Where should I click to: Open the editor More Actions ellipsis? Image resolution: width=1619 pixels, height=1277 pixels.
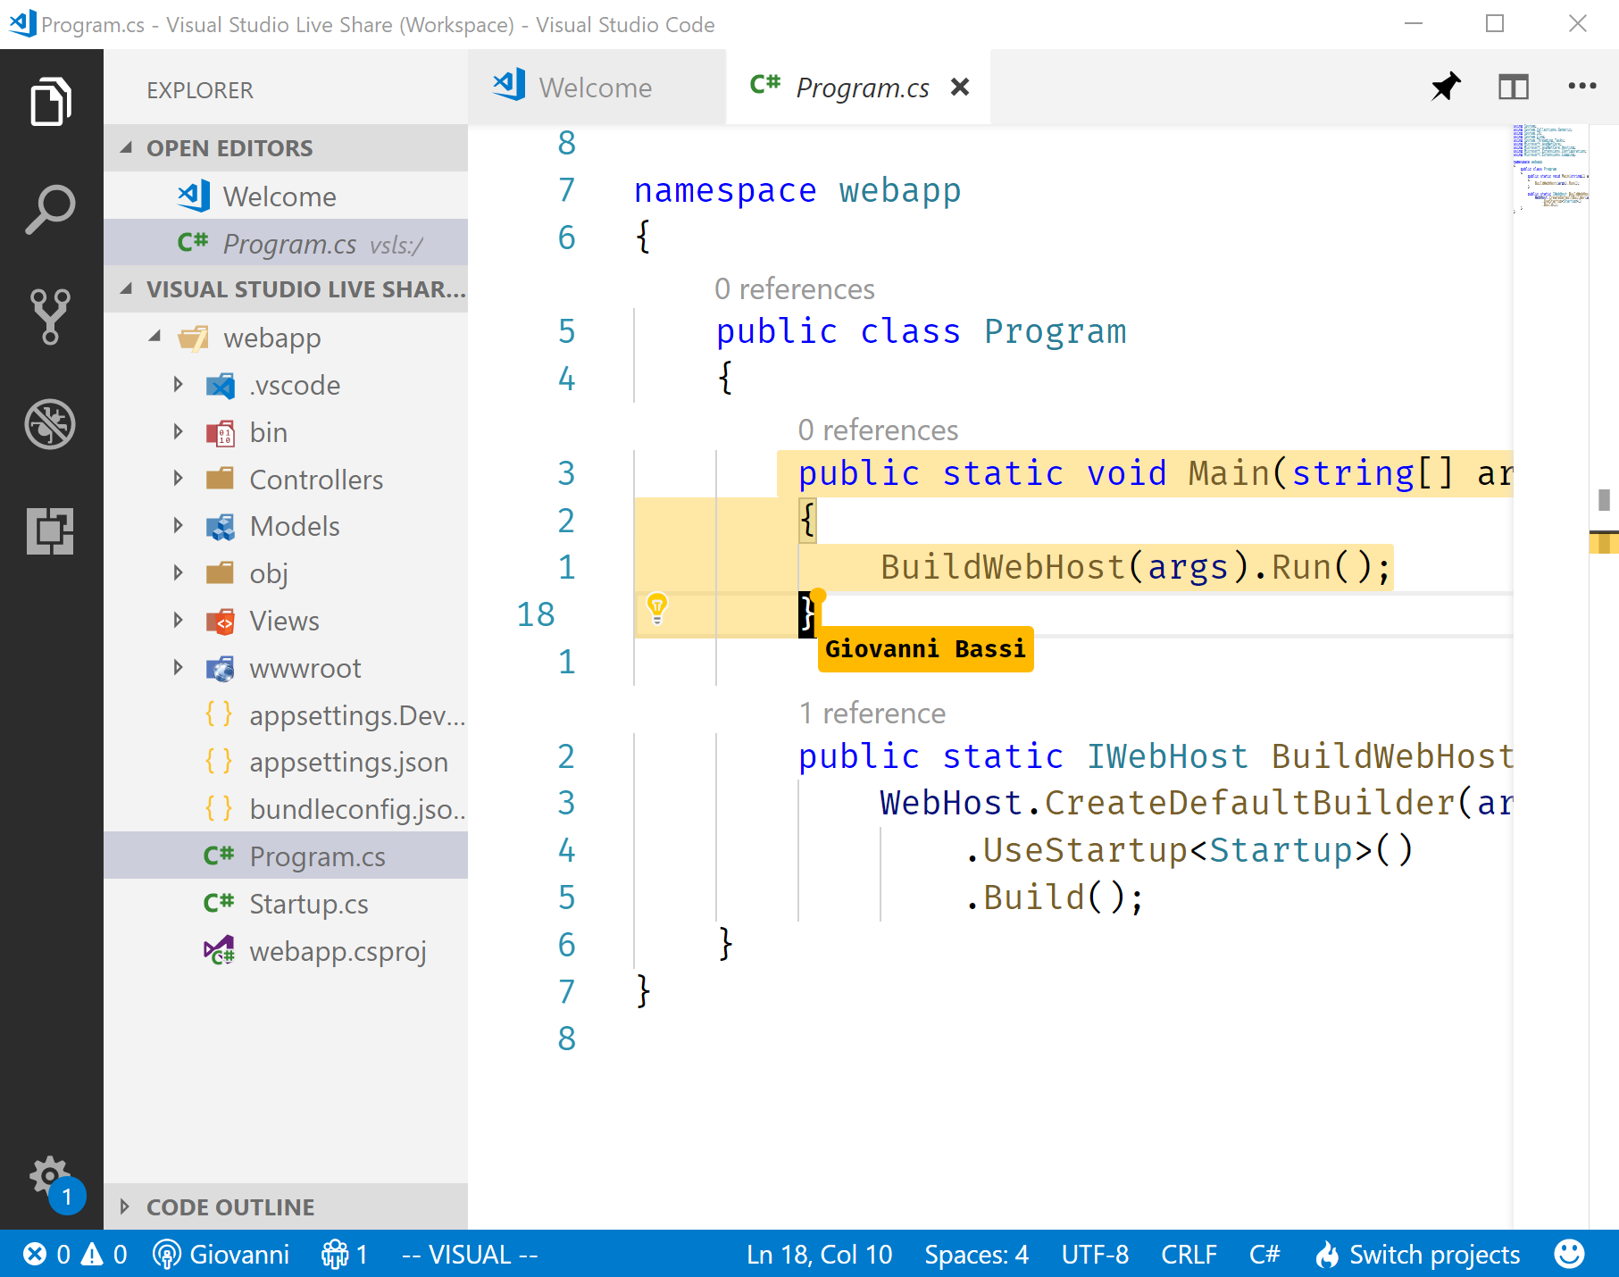pos(1582,87)
